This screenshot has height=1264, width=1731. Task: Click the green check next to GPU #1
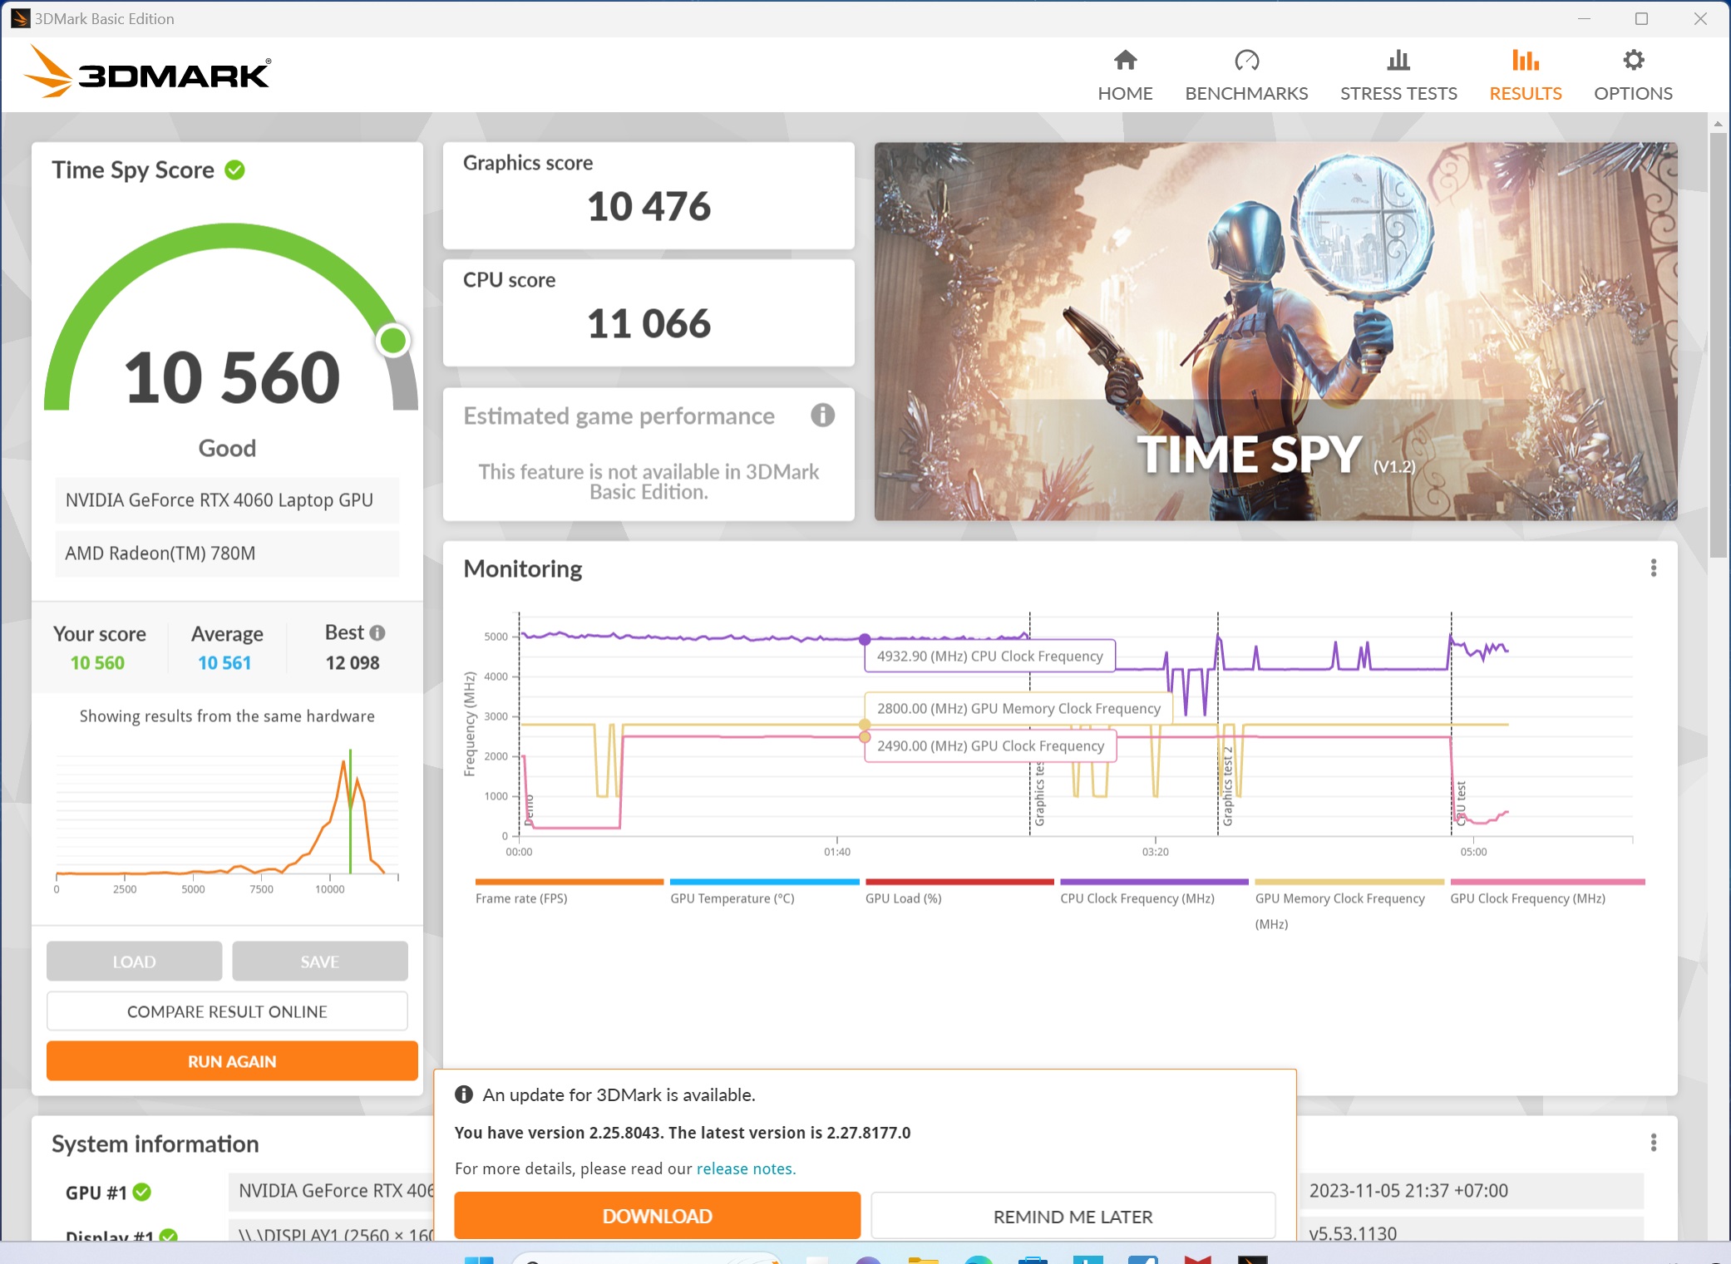tap(142, 1192)
